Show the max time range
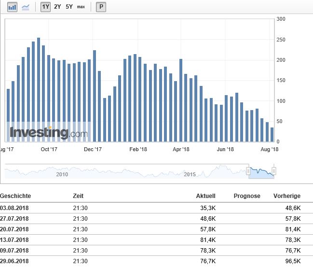The image size is (313, 268). [81, 7]
